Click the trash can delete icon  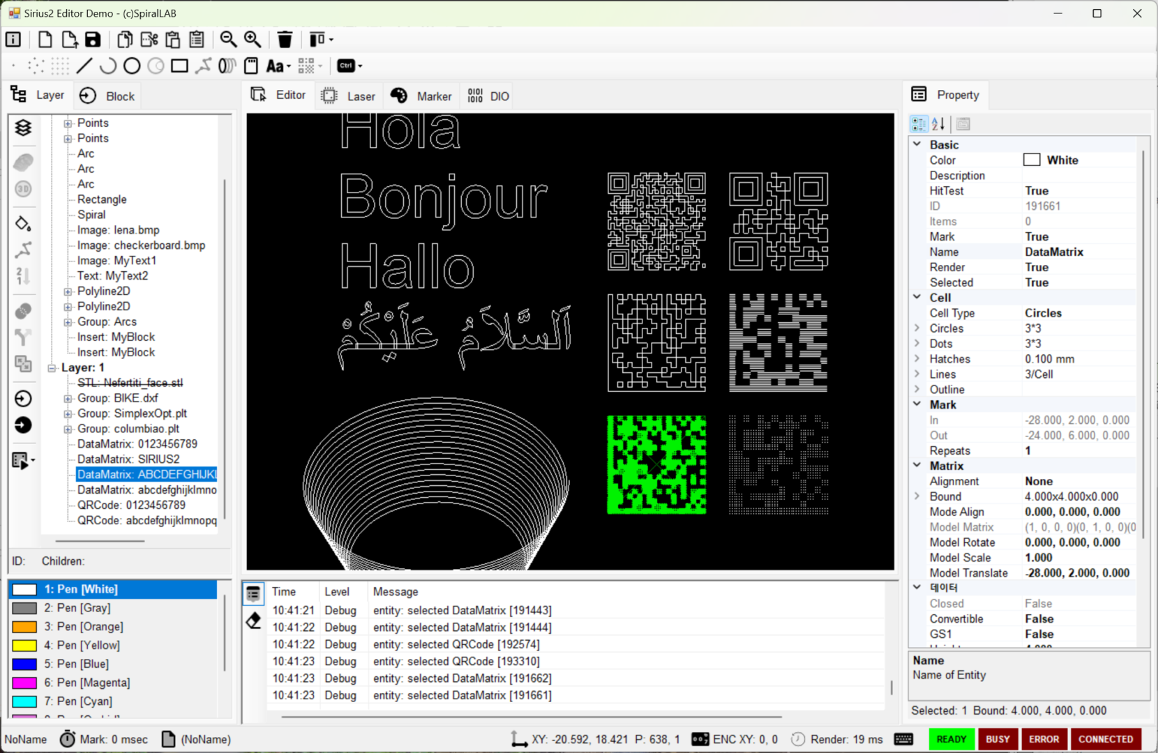[285, 40]
